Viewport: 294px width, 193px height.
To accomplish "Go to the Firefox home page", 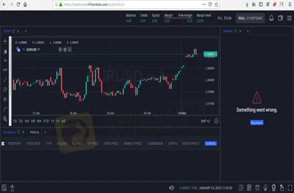I will [25, 4].
